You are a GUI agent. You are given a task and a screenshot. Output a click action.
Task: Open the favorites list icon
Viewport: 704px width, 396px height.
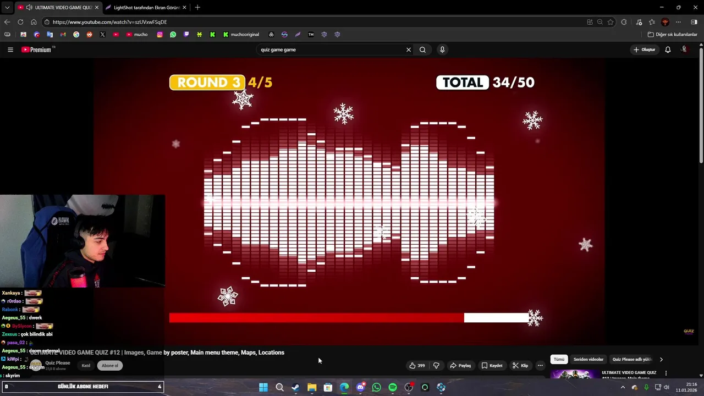(652, 22)
